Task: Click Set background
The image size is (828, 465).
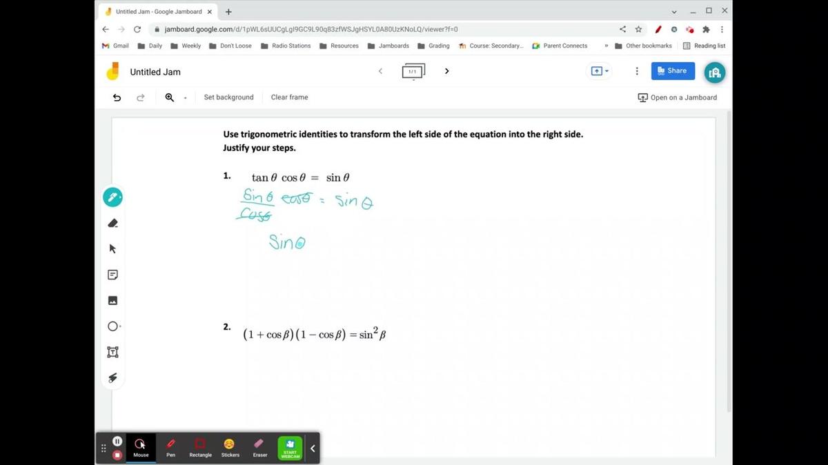Action: (228, 97)
